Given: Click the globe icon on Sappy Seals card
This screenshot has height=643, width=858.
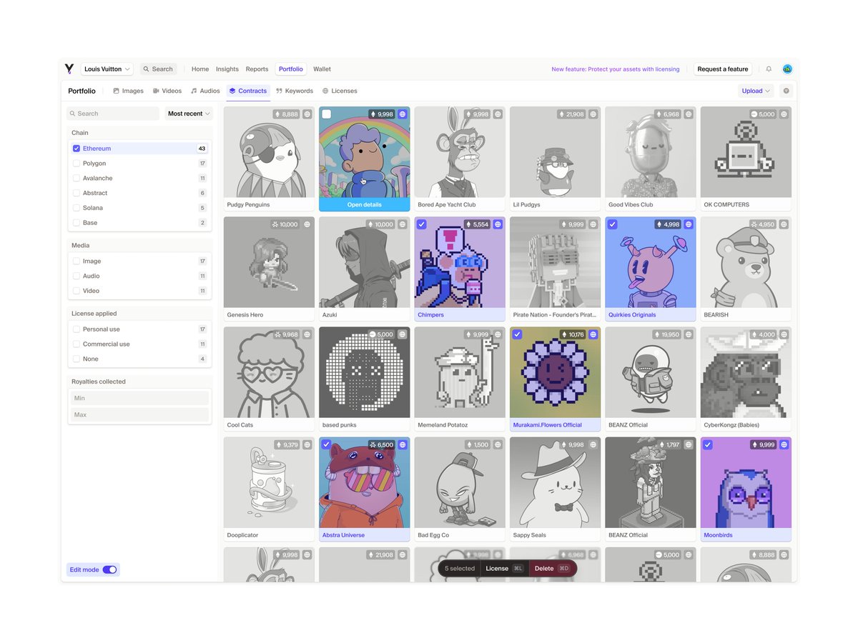Looking at the screenshot, I should coord(593,444).
